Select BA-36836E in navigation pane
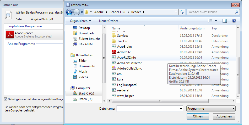This screenshot has height=125, width=249. [83, 44]
